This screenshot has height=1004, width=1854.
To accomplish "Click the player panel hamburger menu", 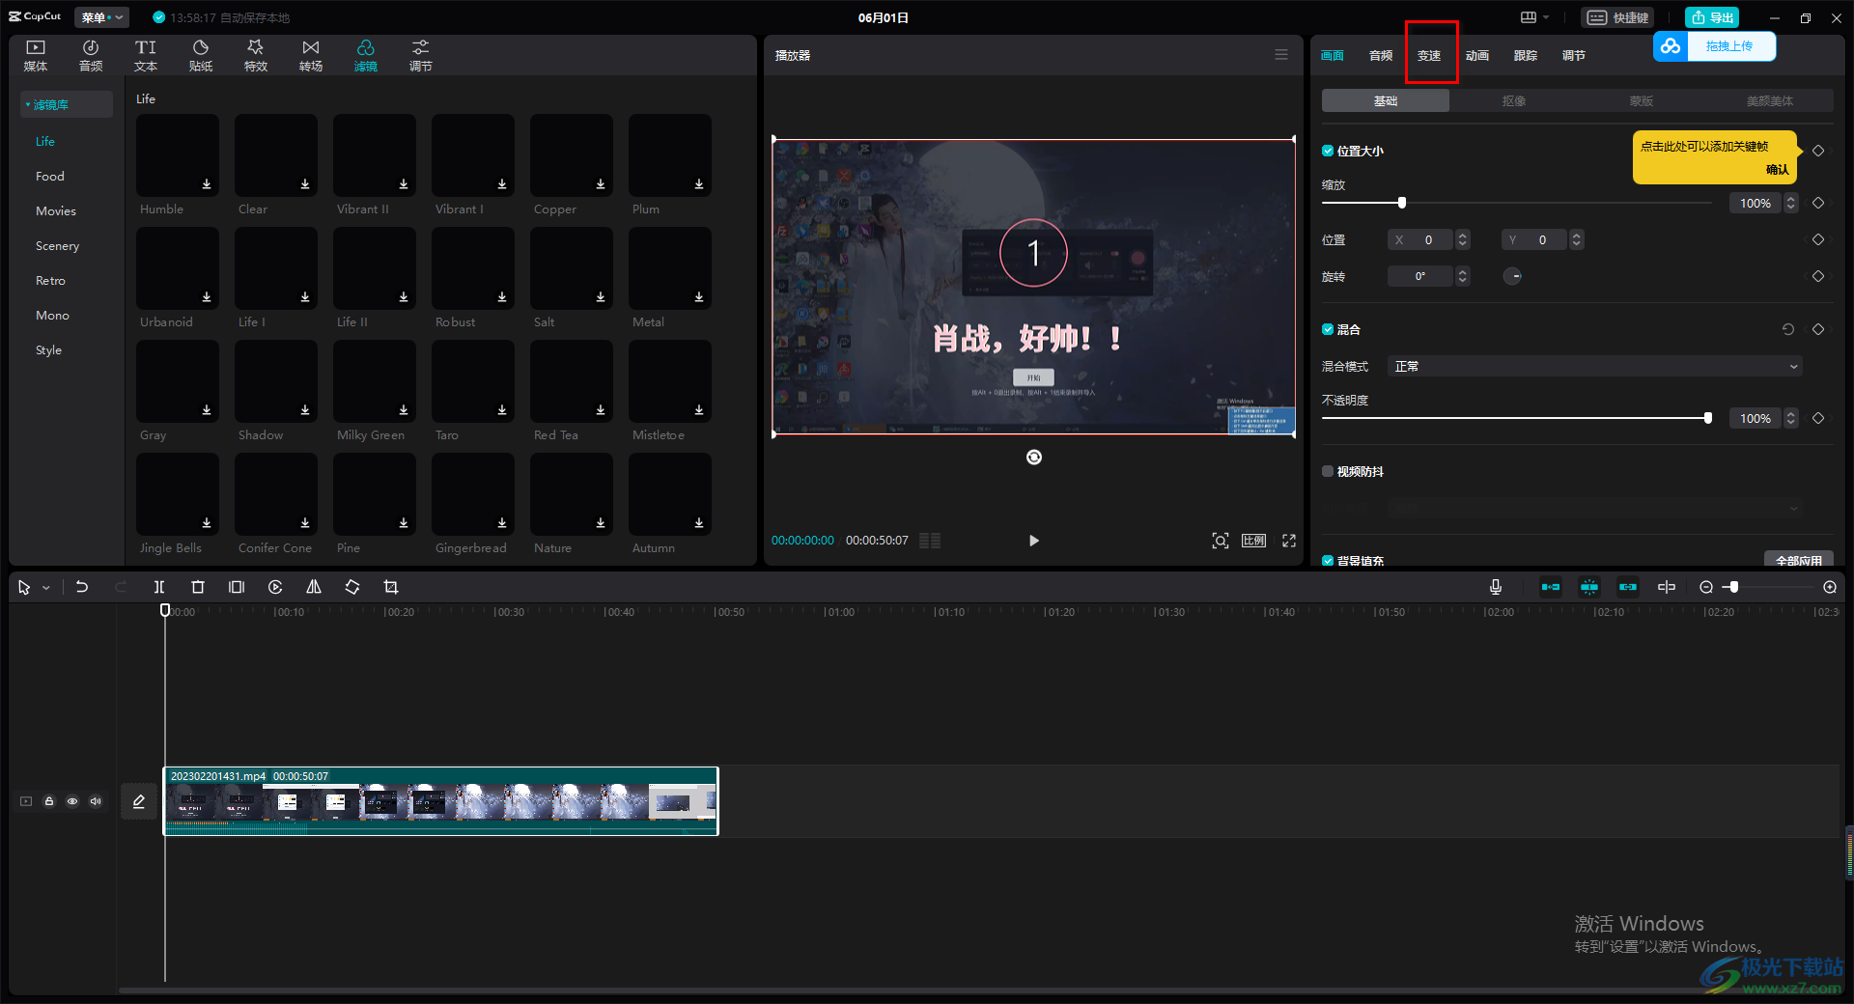I will point(1281,55).
